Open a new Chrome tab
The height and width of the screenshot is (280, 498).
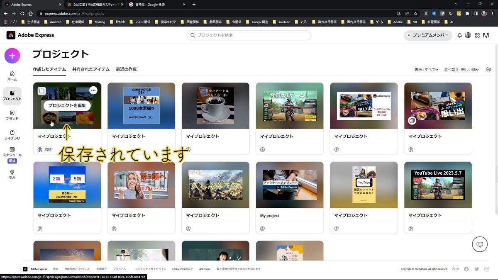tap(194, 4)
